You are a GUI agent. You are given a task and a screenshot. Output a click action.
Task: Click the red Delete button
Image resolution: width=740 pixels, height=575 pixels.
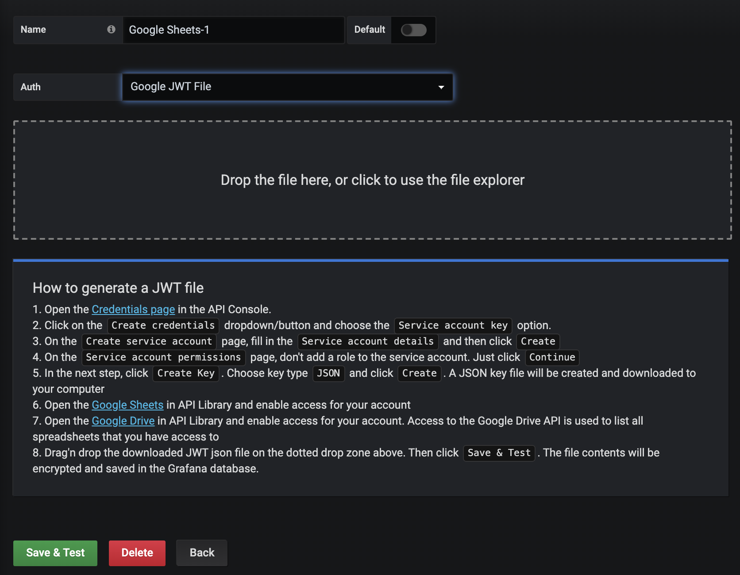pos(137,553)
